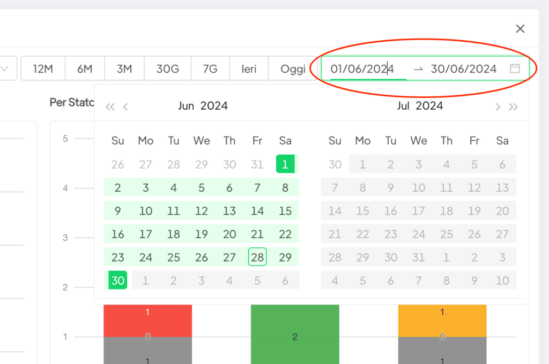This screenshot has height=364, width=549.
Task: Choose the 30G time range
Action: [x=168, y=69]
